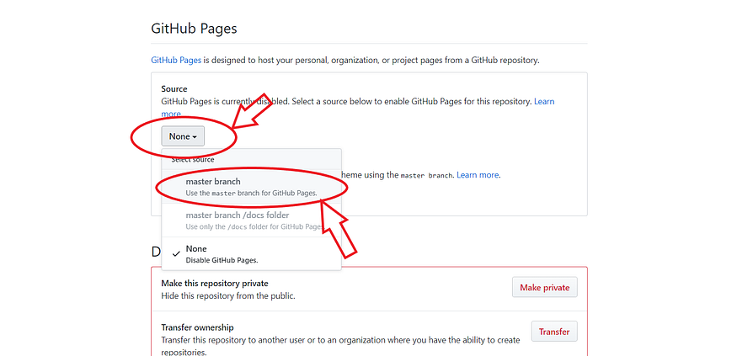737x356 pixels.
Task: Click the Source section heading
Action: coord(174,88)
